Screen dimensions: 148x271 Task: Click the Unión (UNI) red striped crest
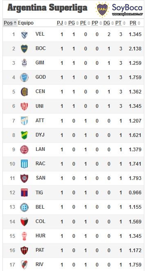coord(24,106)
